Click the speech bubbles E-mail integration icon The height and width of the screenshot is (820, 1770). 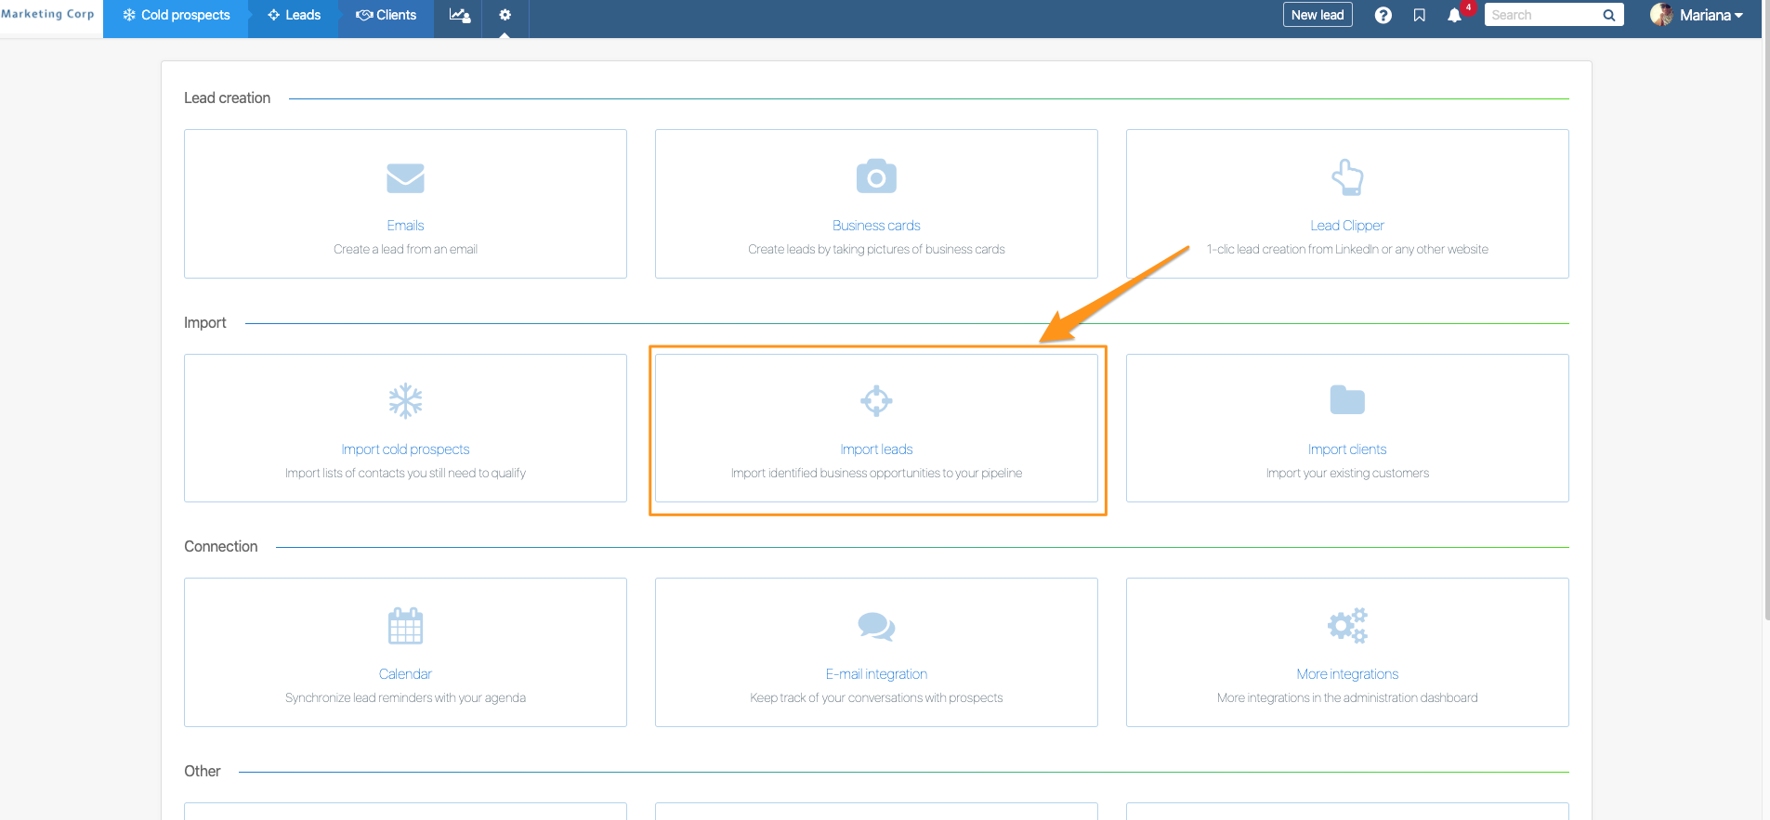(876, 626)
